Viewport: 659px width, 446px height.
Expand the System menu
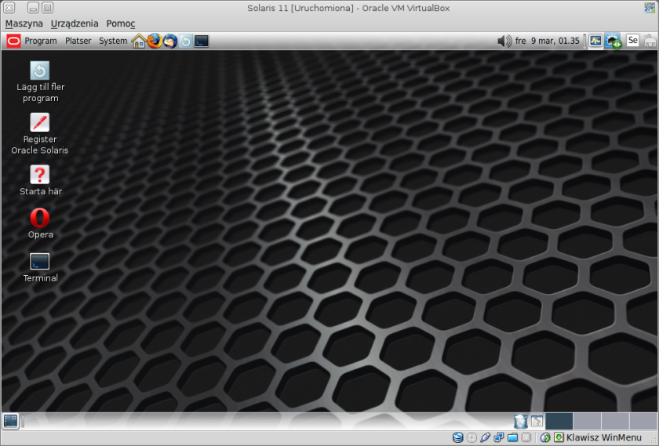(x=113, y=41)
